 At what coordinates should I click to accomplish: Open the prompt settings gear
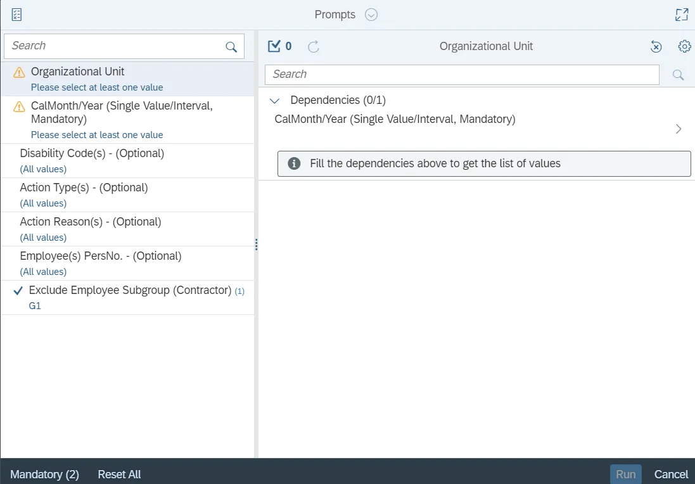pos(684,46)
